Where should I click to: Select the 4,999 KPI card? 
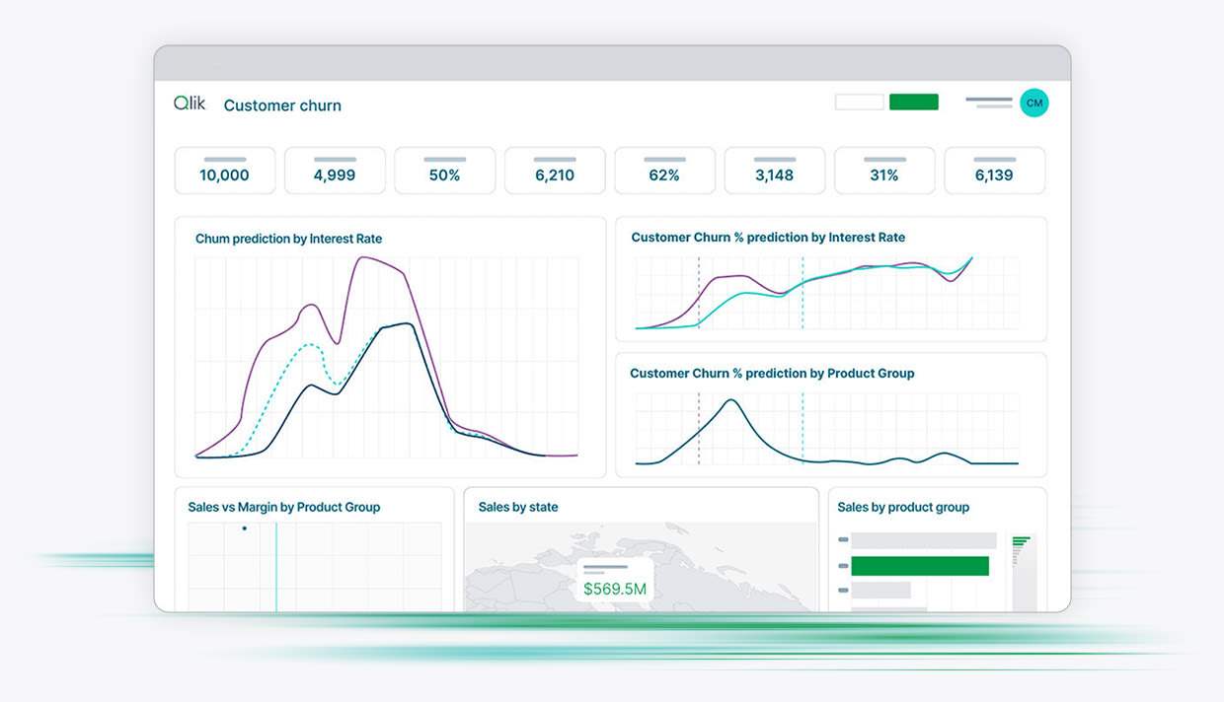(x=335, y=170)
